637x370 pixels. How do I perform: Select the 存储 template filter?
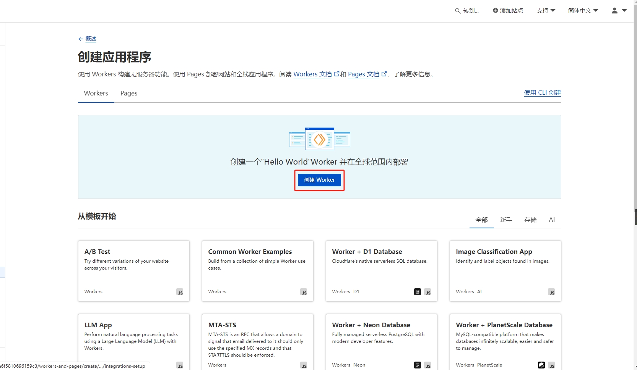coord(530,220)
